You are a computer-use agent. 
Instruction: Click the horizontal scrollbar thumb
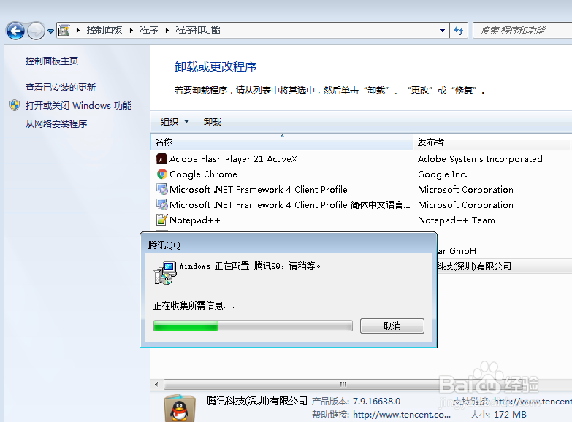pyautogui.click(x=343, y=384)
